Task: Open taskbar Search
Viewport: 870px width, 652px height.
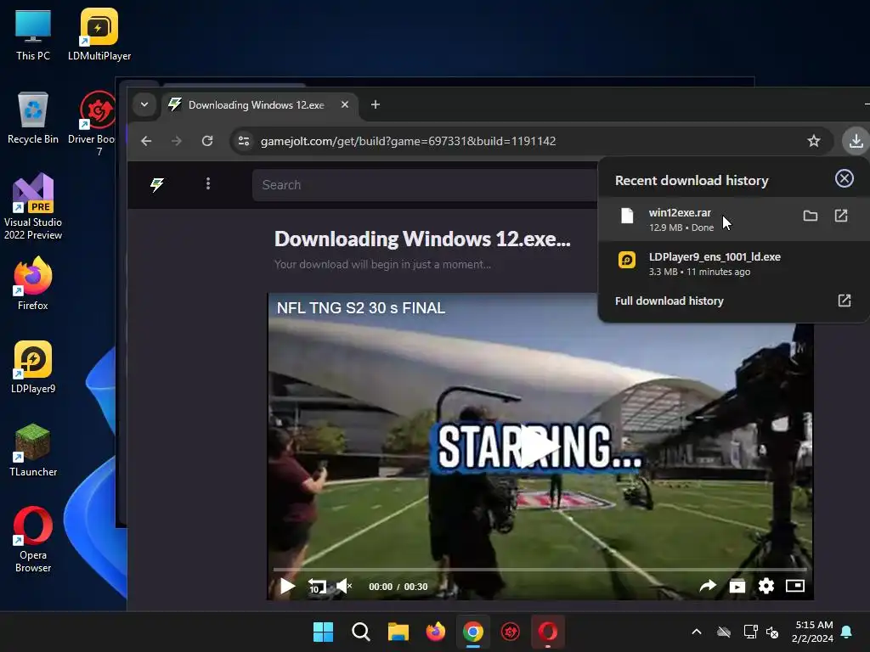Action: coord(360,632)
